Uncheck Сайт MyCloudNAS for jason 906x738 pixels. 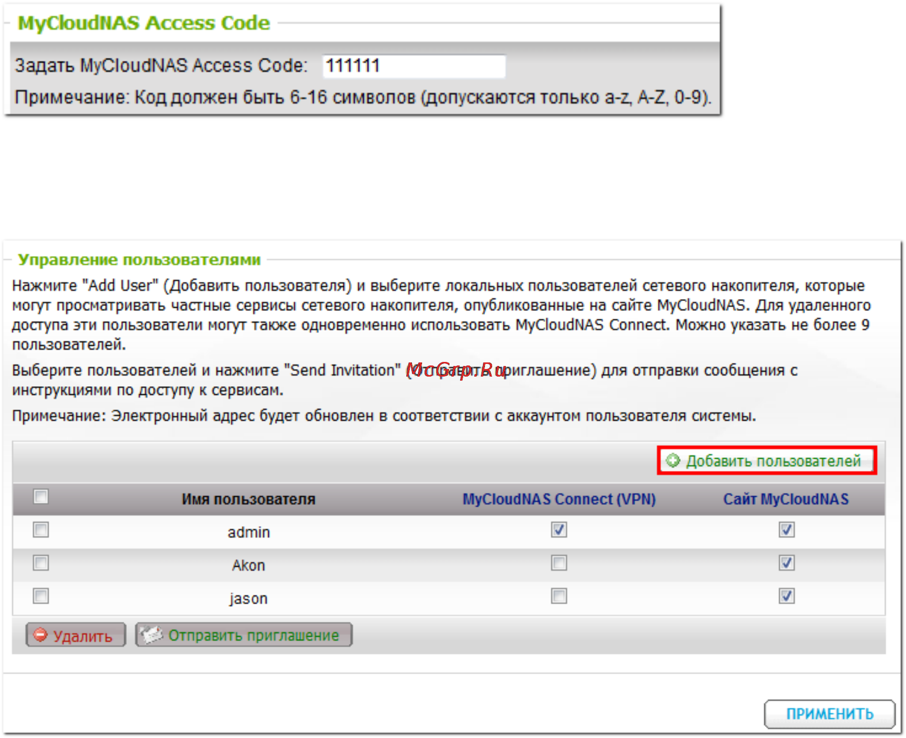787,596
